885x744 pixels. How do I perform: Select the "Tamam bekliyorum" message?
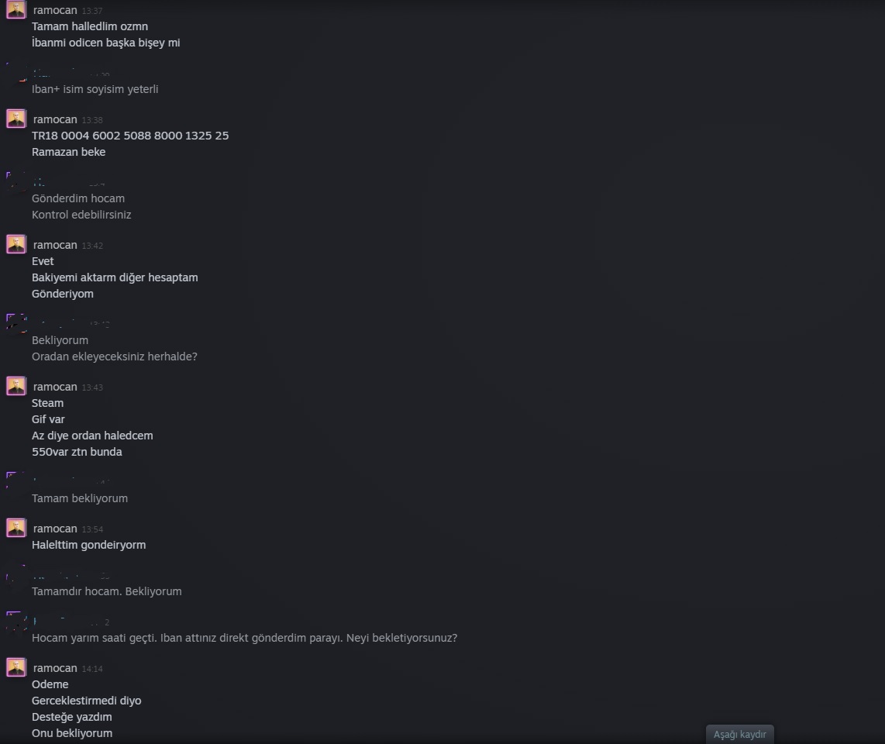(80, 498)
